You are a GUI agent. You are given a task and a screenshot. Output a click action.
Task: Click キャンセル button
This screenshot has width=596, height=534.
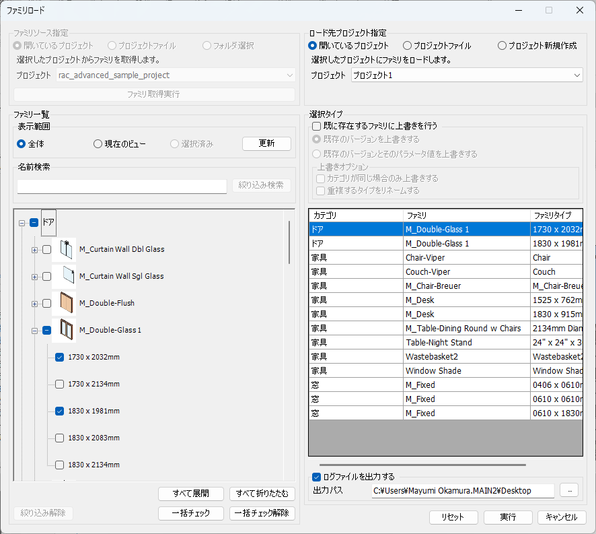click(562, 517)
